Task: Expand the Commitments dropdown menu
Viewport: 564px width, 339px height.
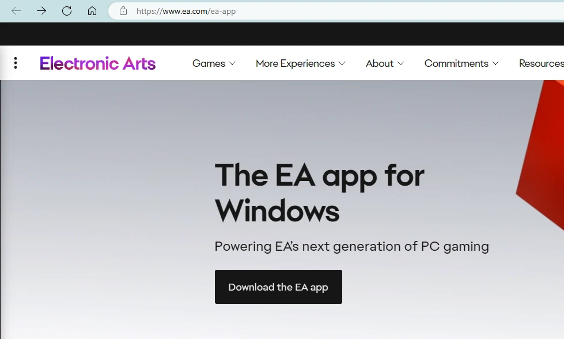Action: pyautogui.click(x=461, y=63)
